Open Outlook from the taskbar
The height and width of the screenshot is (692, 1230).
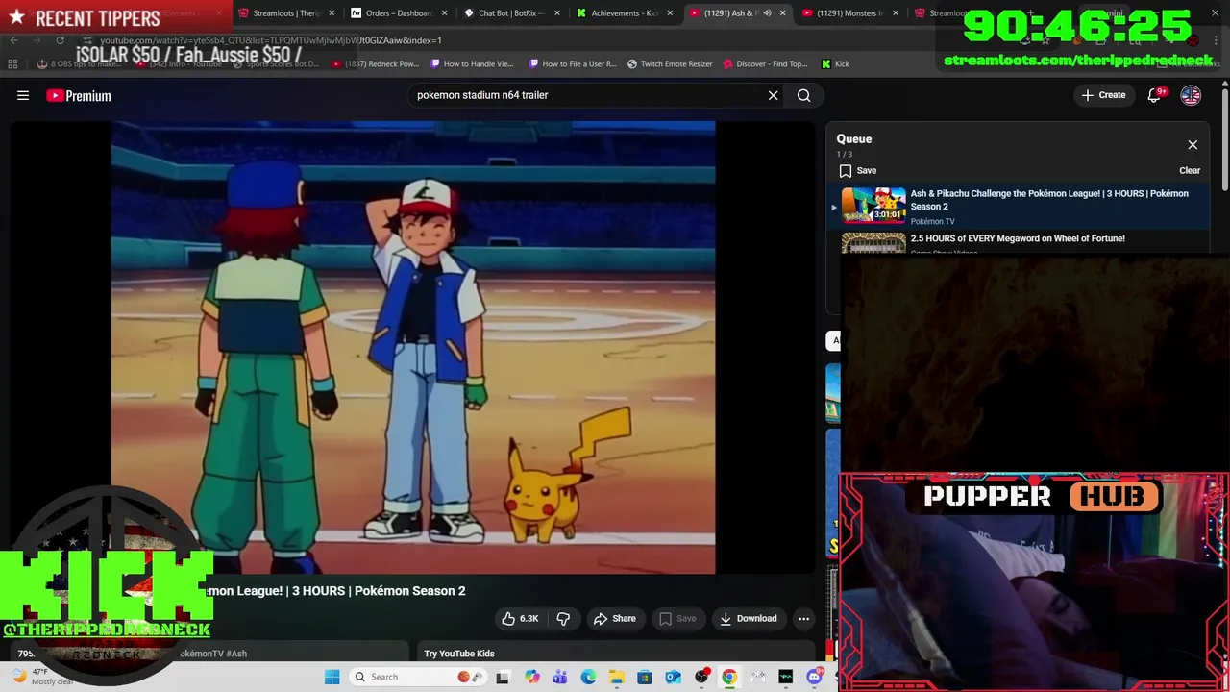673,677
